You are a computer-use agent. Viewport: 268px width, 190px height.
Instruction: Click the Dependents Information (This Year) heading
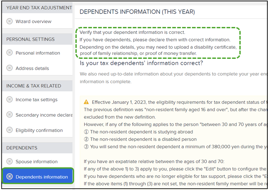[x=137, y=12]
